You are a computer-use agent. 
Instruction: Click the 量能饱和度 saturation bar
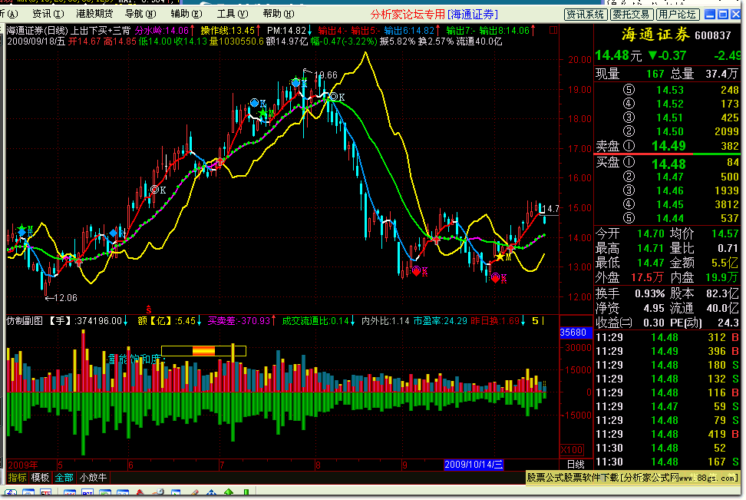point(203,351)
